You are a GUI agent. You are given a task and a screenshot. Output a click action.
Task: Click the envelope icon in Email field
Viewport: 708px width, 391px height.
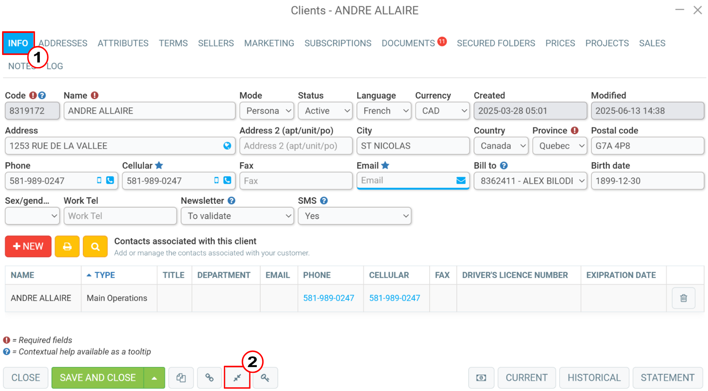point(461,180)
